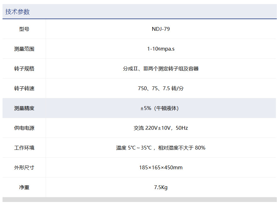280x207 pixels.
Task: Select the NDJ-79 model value
Action: (161, 29)
